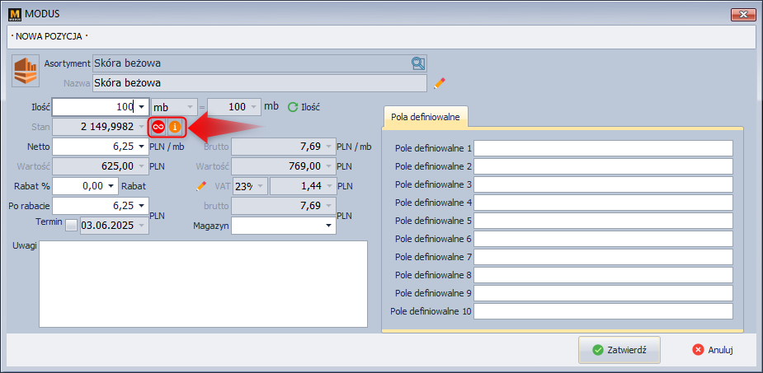Click the warehouse assortment icon at top left
This screenshot has width=763, height=373.
click(26, 71)
